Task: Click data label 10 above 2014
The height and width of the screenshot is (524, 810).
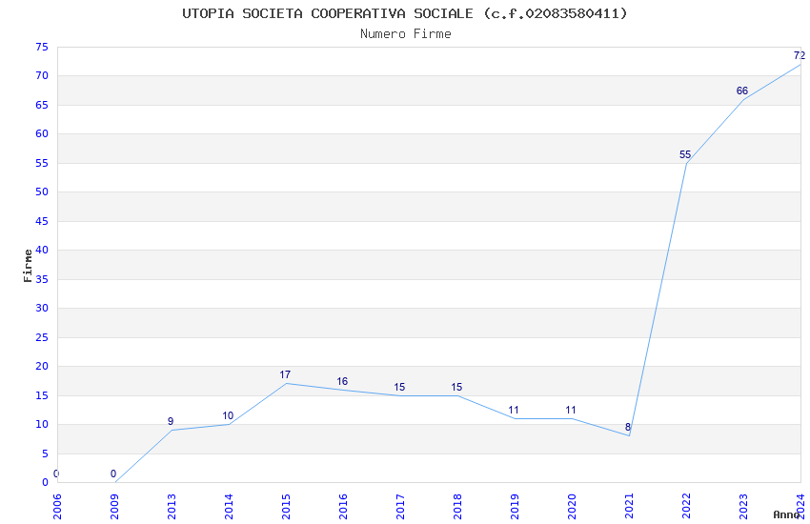Action: (x=228, y=415)
